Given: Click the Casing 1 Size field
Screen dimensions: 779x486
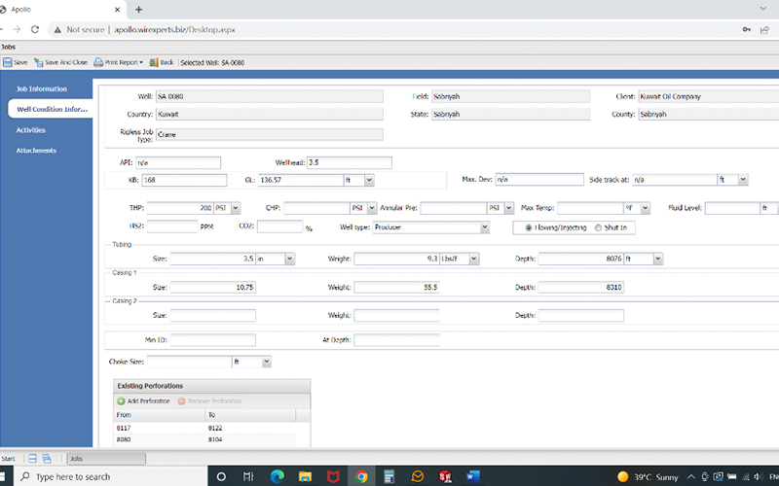Looking at the screenshot, I should click(212, 287).
